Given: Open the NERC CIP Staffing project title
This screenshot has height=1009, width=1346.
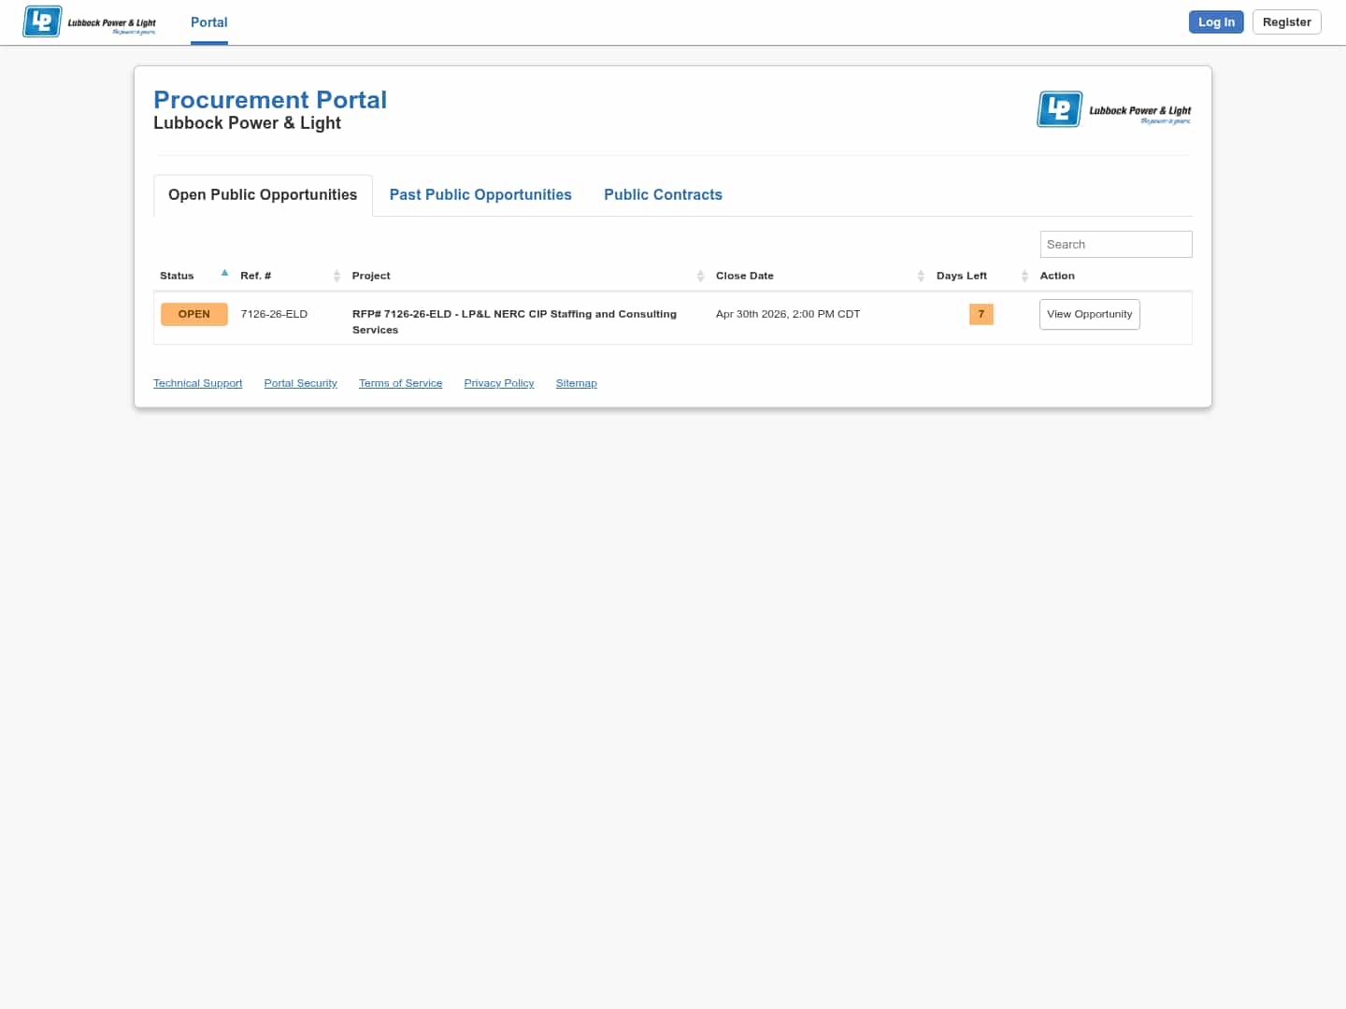Looking at the screenshot, I should pos(514,315).
